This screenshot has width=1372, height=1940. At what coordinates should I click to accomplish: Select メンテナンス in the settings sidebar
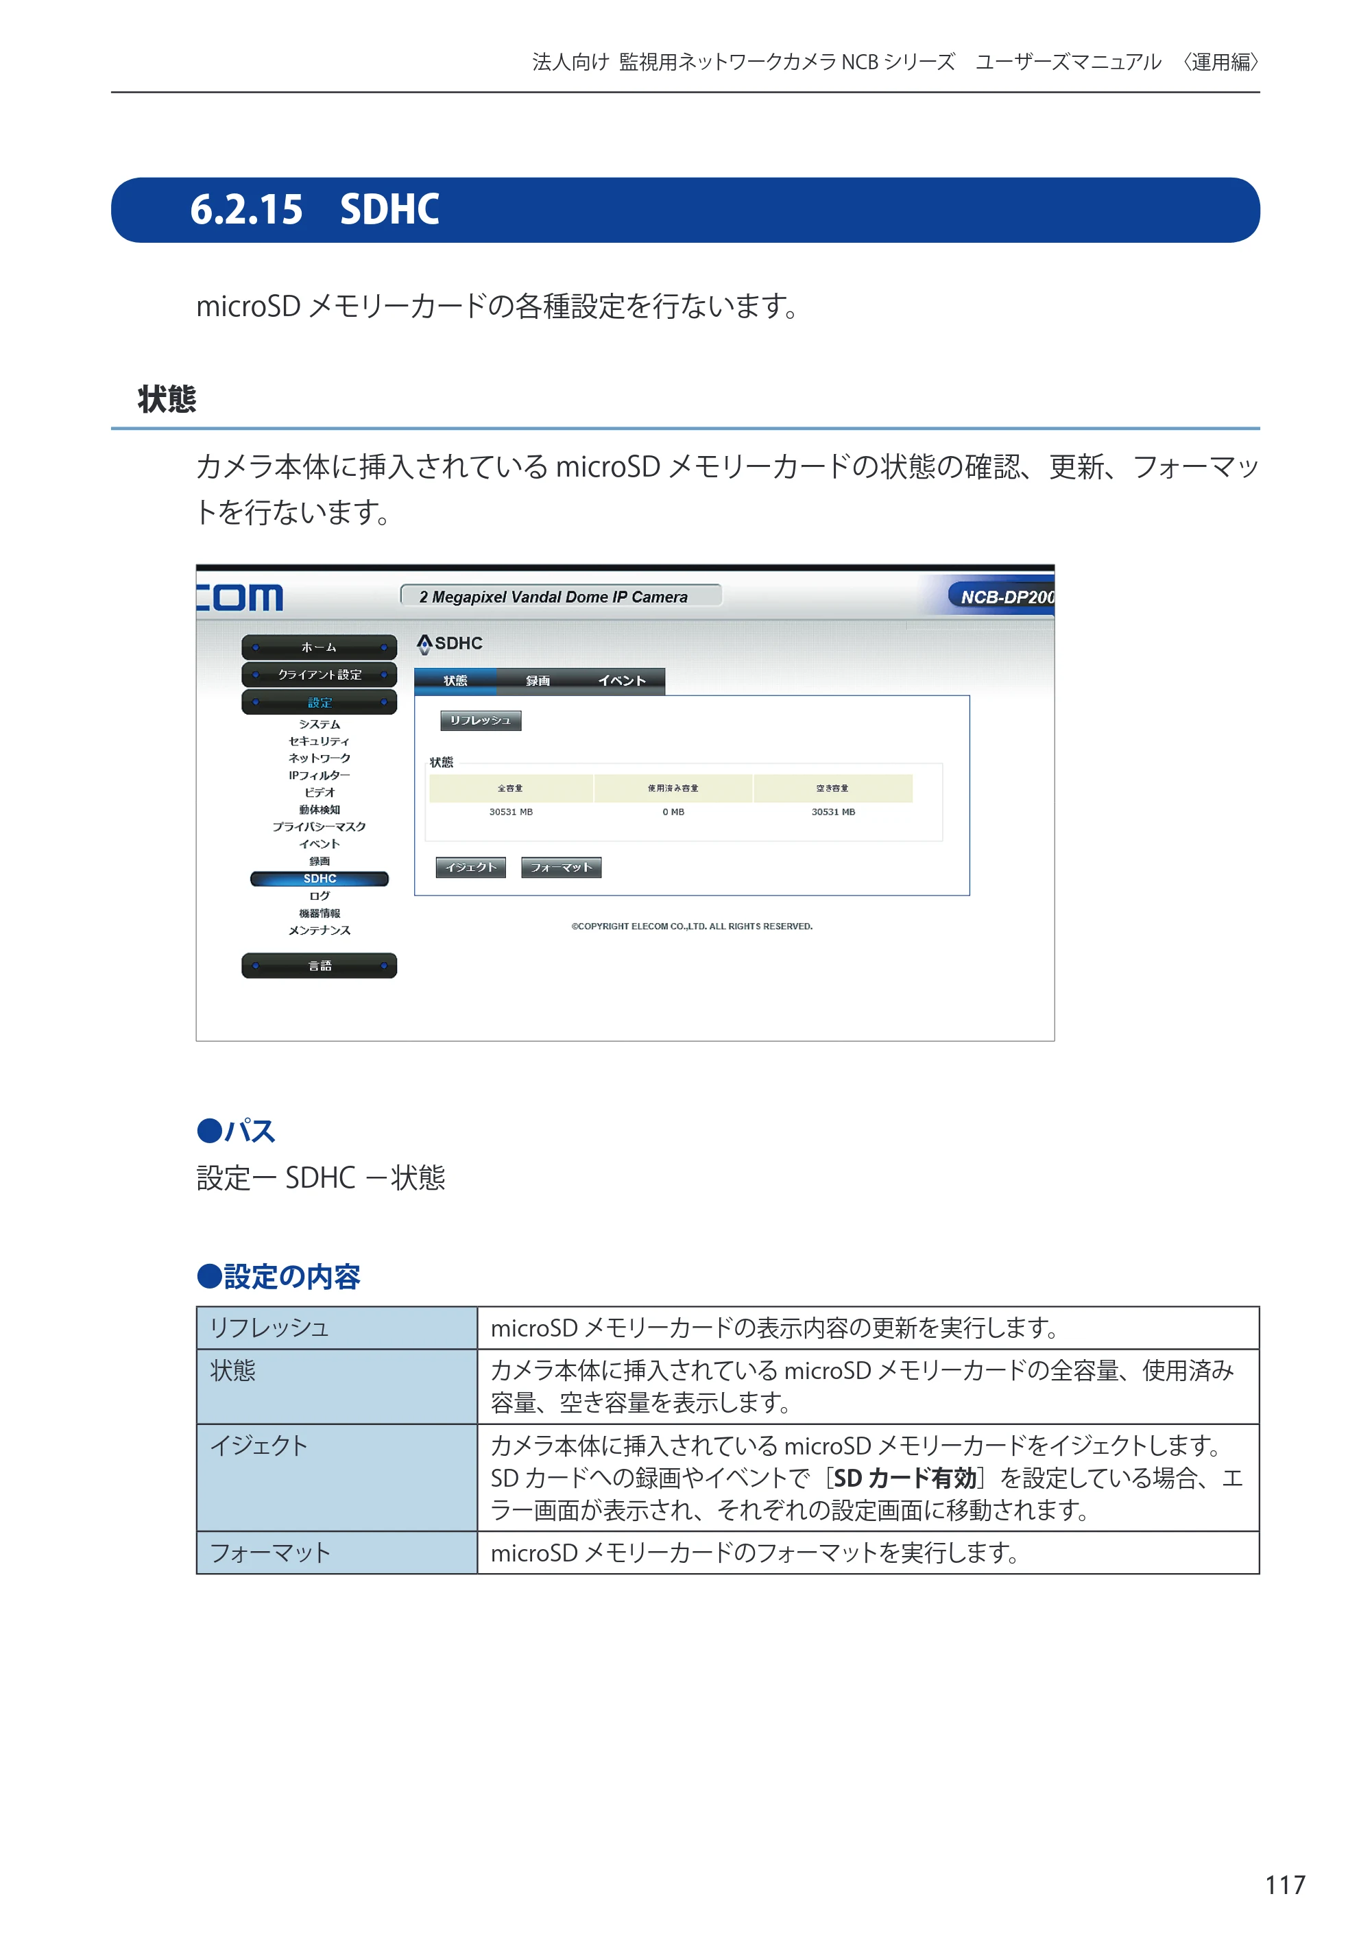320,931
